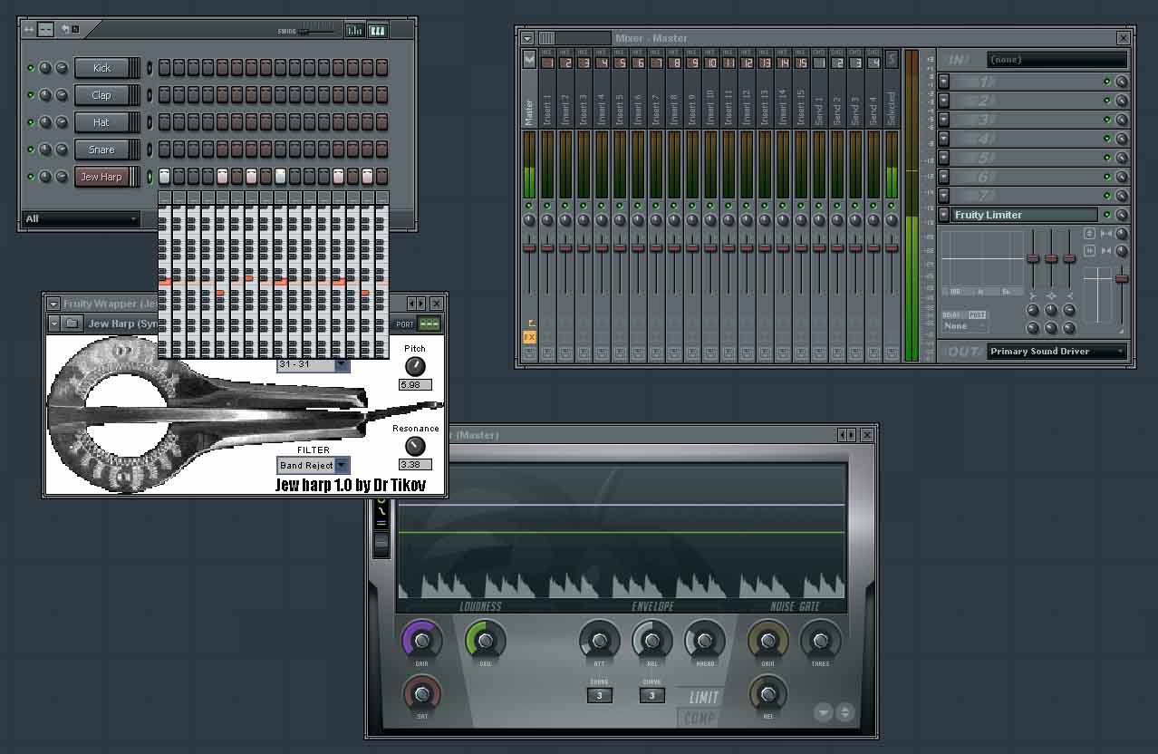
Task: Open the mixer input (none) dropdown
Action: click(x=1057, y=59)
